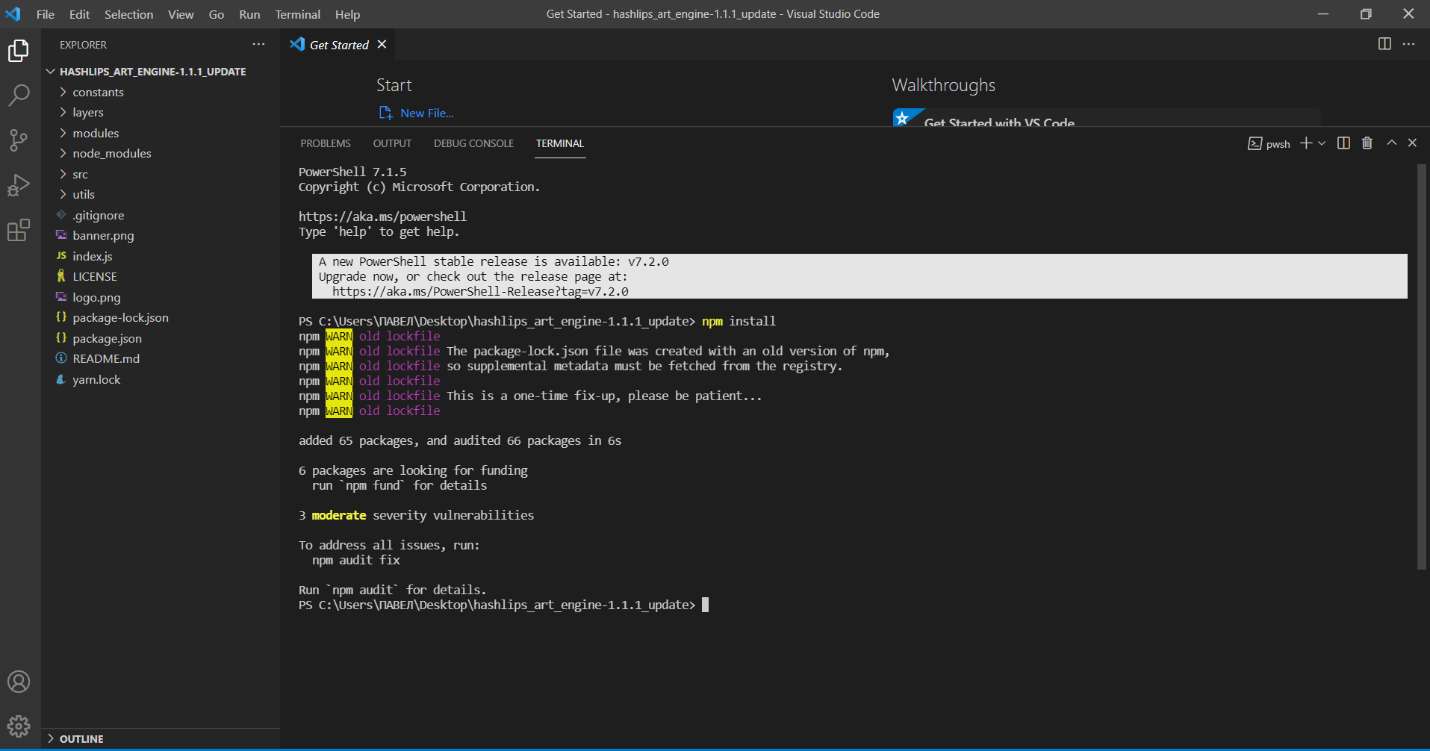Open the Extensions view
This screenshot has height=751, width=1430.
coord(19,231)
